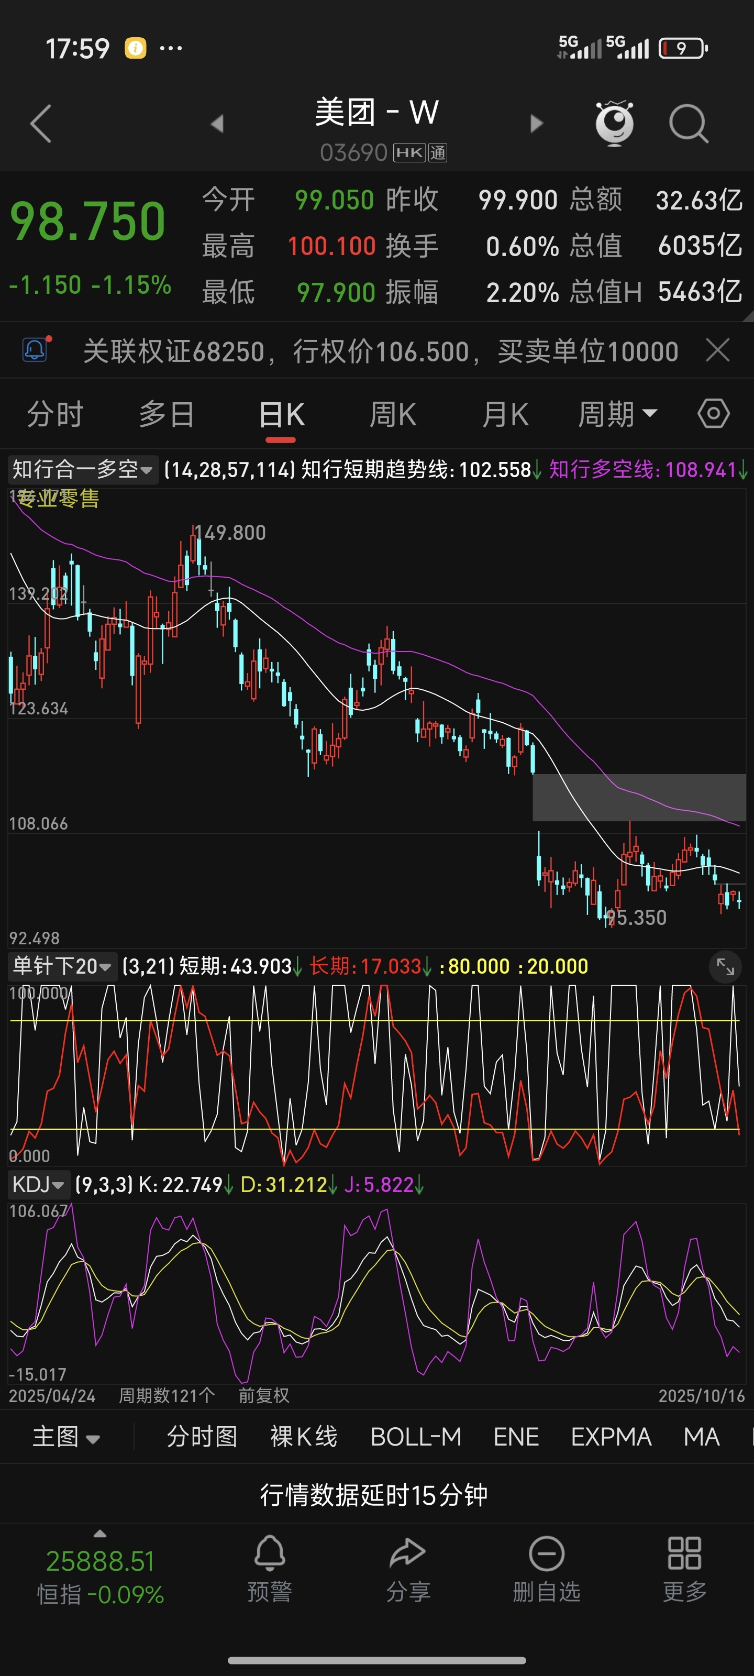
Task: Tap the 行情数据延时15分钟 notice
Action: (374, 1495)
